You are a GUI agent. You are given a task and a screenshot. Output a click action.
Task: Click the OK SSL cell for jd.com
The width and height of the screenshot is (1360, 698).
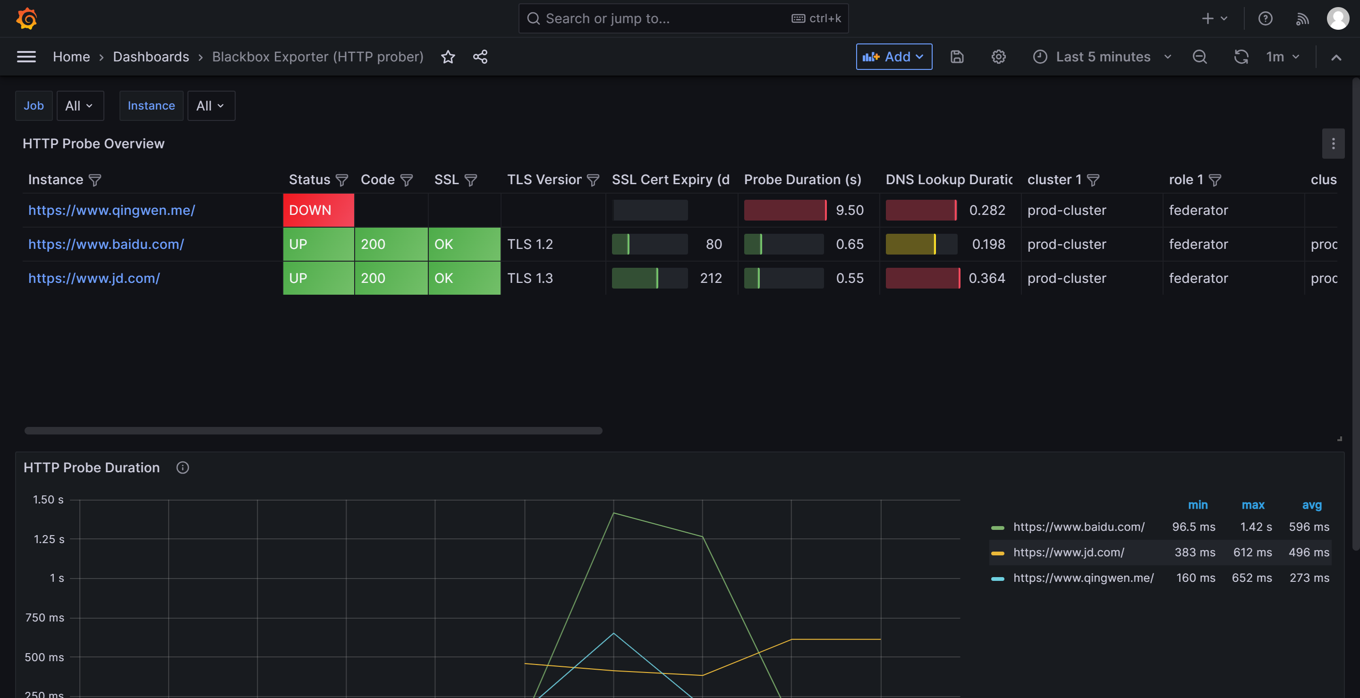click(x=464, y=278)
